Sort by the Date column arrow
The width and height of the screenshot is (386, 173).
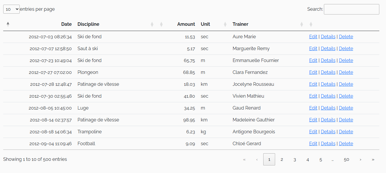coord(8,24)
